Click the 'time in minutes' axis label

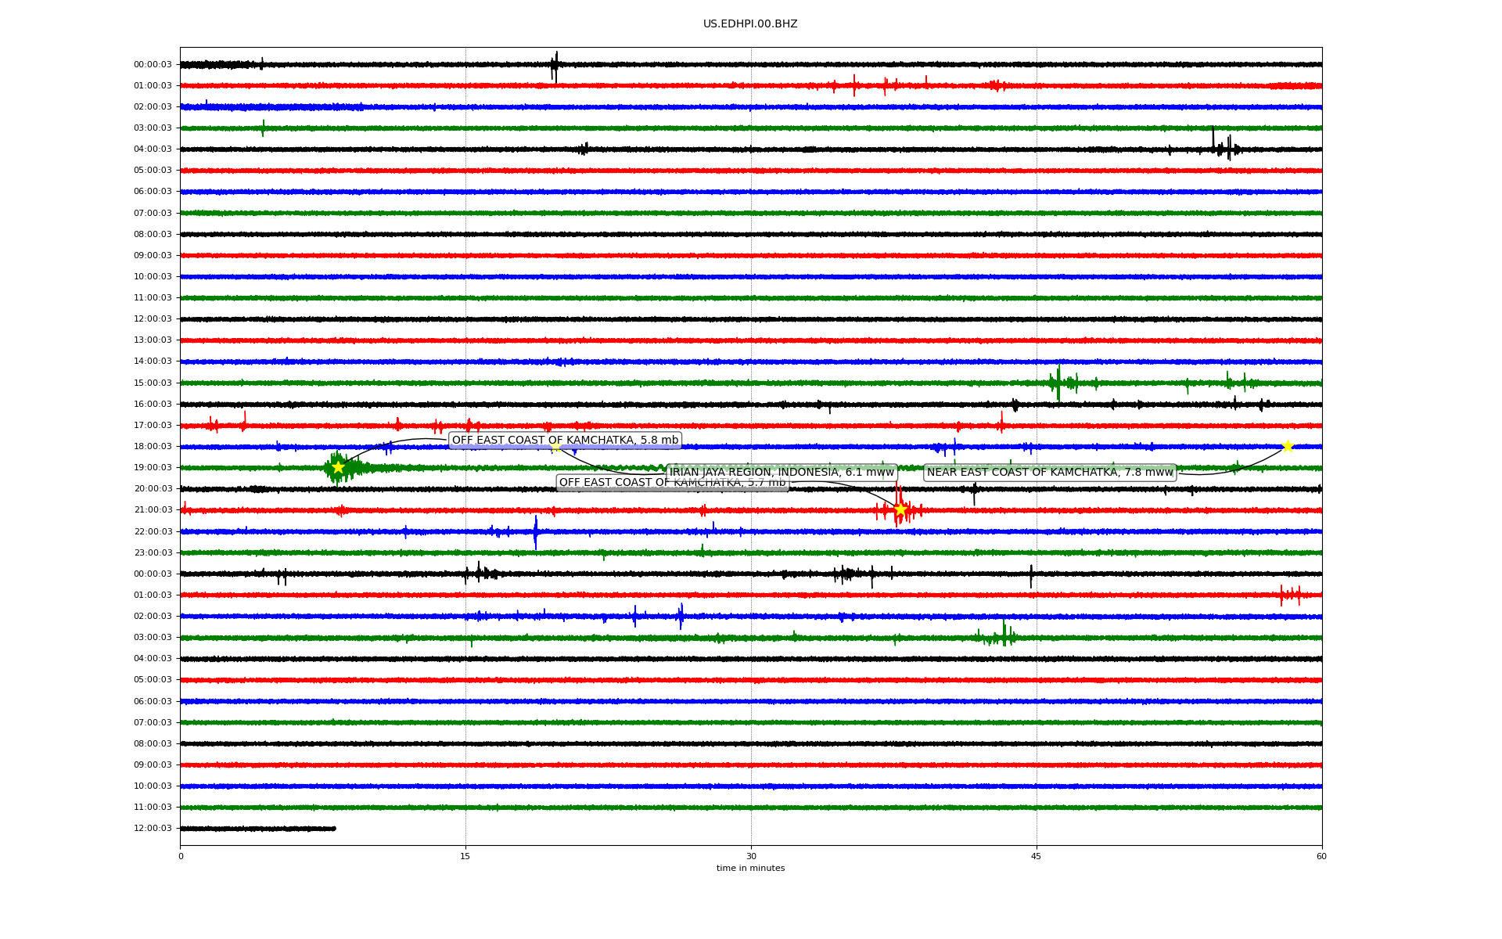click(750, 868)
